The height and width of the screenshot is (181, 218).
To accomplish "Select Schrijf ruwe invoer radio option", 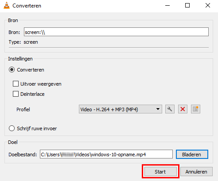I will click(12, 128).
